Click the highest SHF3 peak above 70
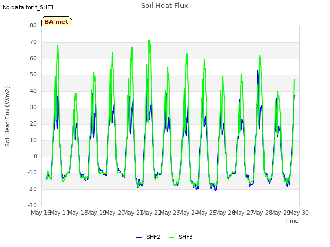Image resolution: width=330 pixels, height=247 pixels. coord(149,41)
